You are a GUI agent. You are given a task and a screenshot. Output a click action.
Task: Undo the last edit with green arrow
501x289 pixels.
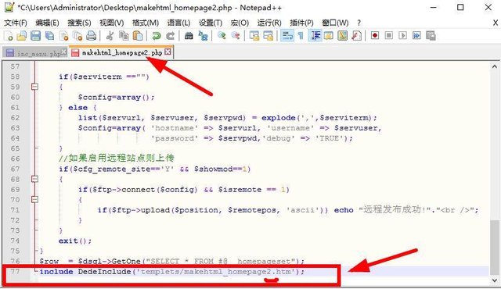[x=157, y=36]
